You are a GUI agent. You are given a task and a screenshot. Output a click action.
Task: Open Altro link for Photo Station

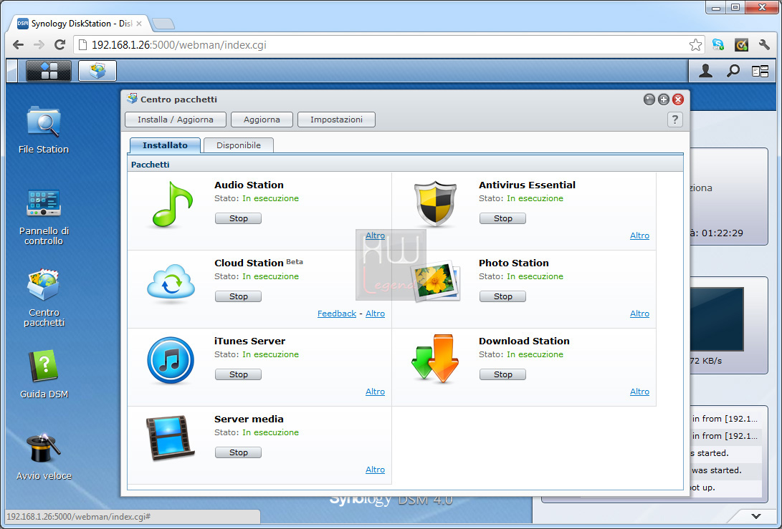pyautogui.click(x=639, y=314)
